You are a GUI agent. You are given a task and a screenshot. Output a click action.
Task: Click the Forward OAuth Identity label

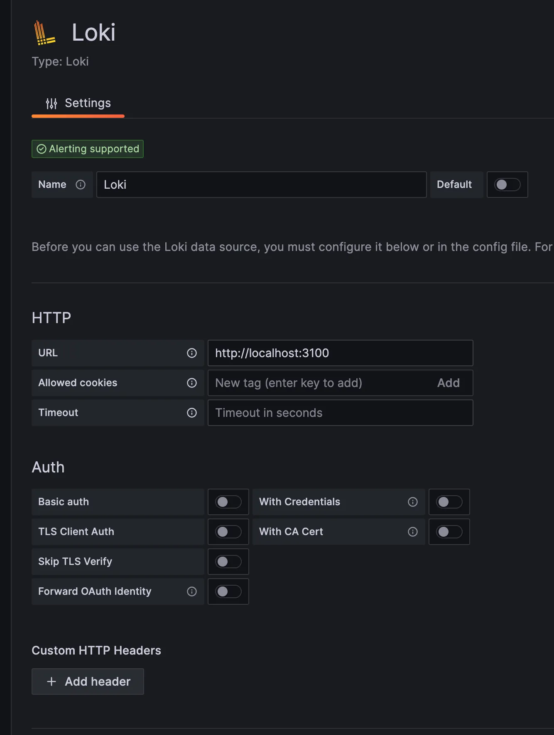pos(95,591)
